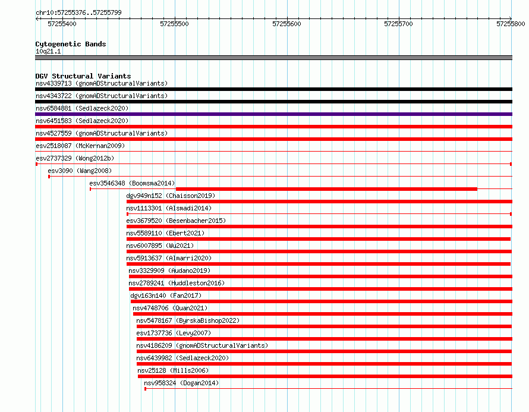
Task: Click the black bar under nsv4339713
Action: [273, 89]
